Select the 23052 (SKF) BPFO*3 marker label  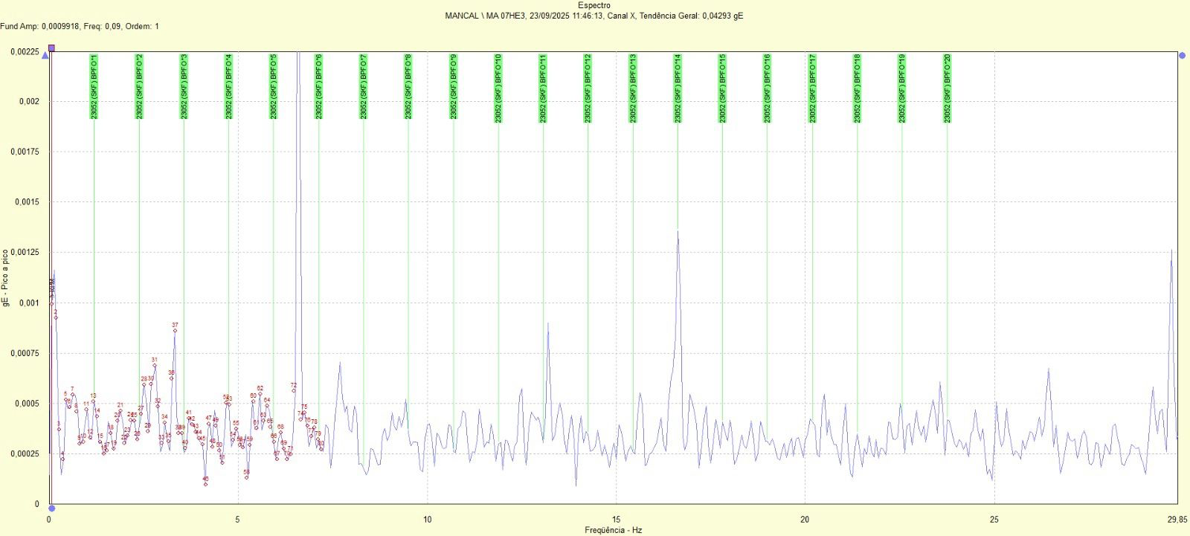pyautogui.click(x=184, y=86)
